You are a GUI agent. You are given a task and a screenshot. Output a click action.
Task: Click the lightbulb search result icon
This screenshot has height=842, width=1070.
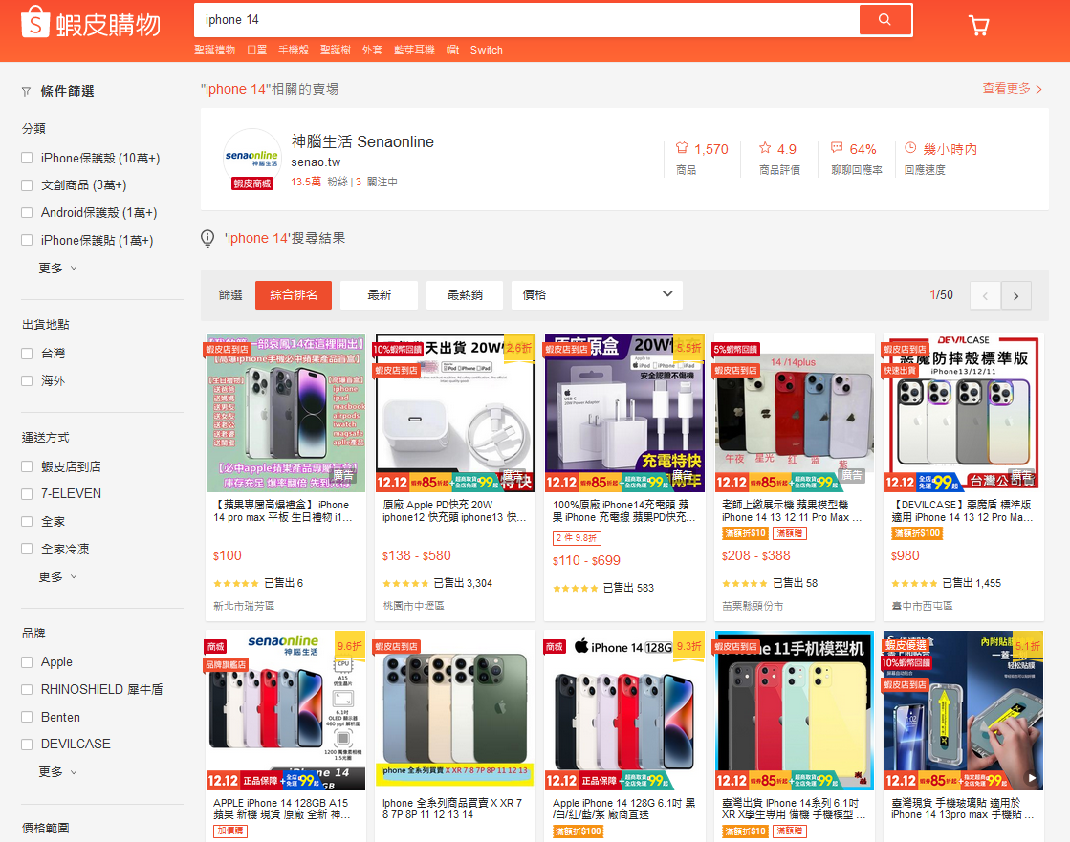207,238
